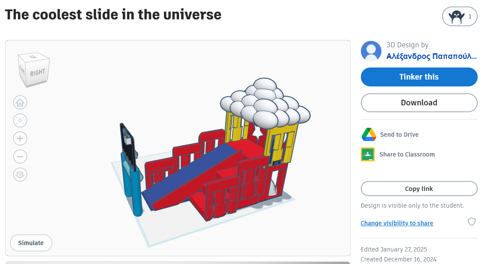Screen dimensions: 494x264
Task: Copy link to the design
Action: click(419, 189)
